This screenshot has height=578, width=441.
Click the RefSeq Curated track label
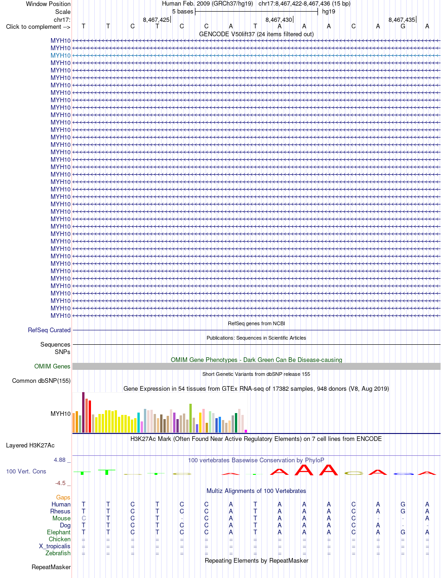click(49, 330)
